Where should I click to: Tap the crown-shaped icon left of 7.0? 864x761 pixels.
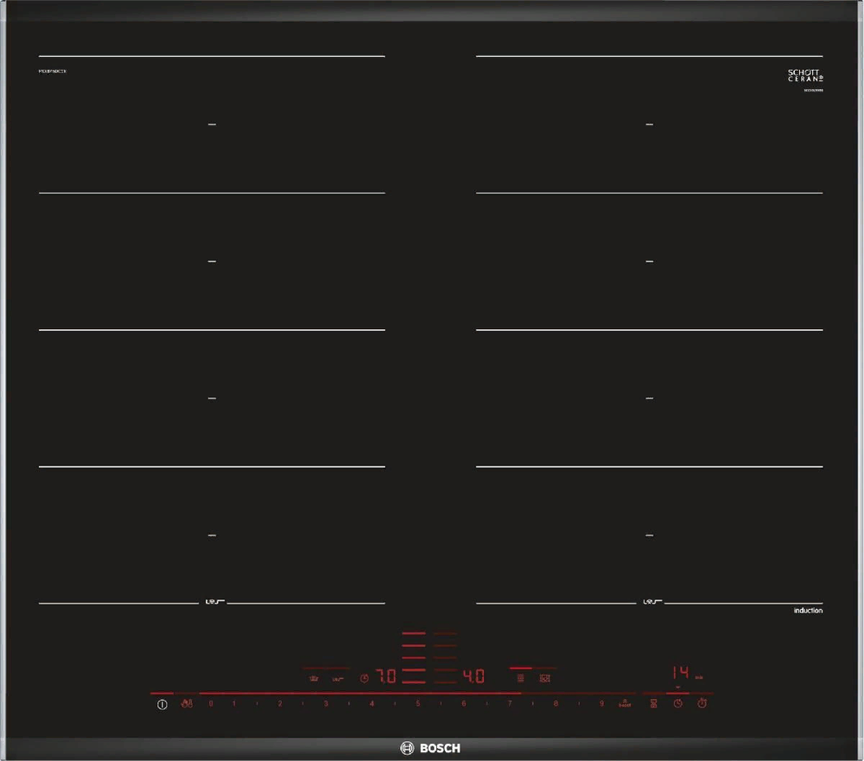tap(314, 679)
